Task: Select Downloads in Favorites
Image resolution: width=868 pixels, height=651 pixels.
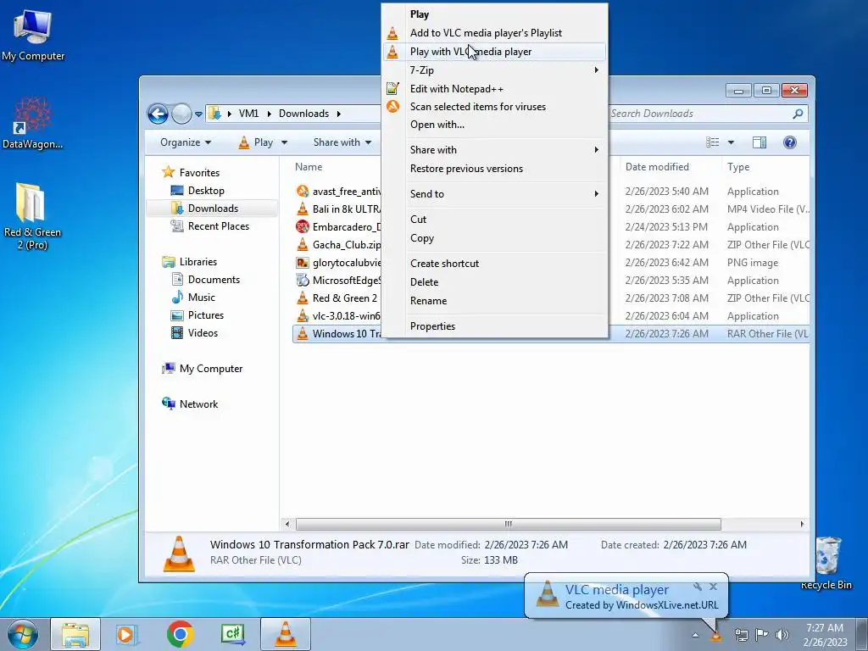Action: click(x=204, y=209)
